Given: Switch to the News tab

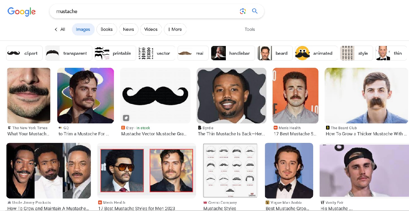Looking at the screenshot, I should pyautogui.click(x=129, y=29).
